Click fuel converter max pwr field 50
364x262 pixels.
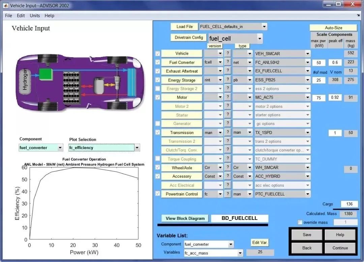click(x=318, y=63)
